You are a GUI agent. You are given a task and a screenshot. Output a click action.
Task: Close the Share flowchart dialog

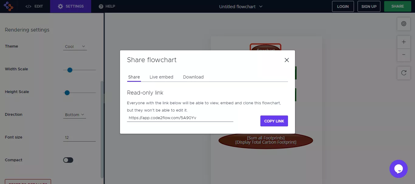pos(286,60)
